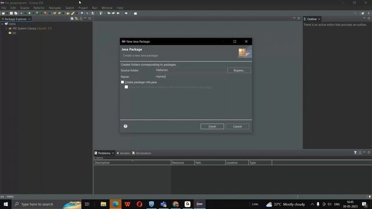Open the Navigate menu

pos(55,8)
